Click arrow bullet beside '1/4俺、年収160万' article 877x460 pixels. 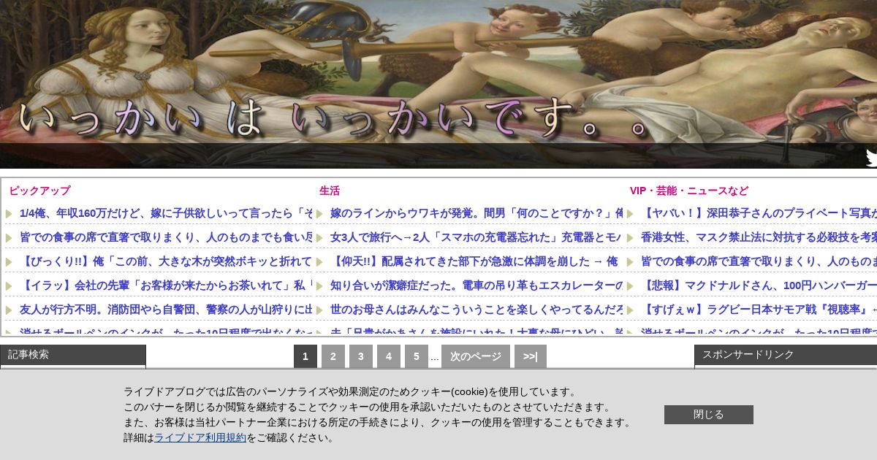pyautogui.click(x=9, y=214)
